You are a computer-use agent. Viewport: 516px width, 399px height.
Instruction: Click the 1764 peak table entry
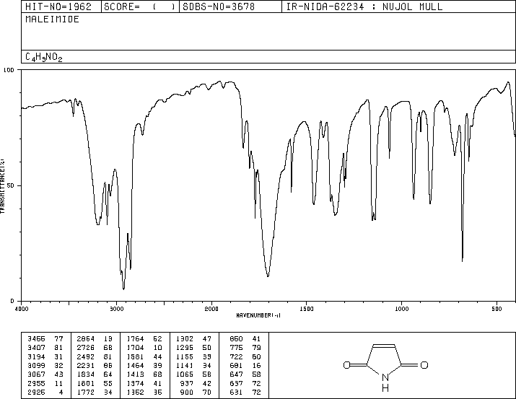click(x=144, y=339)
